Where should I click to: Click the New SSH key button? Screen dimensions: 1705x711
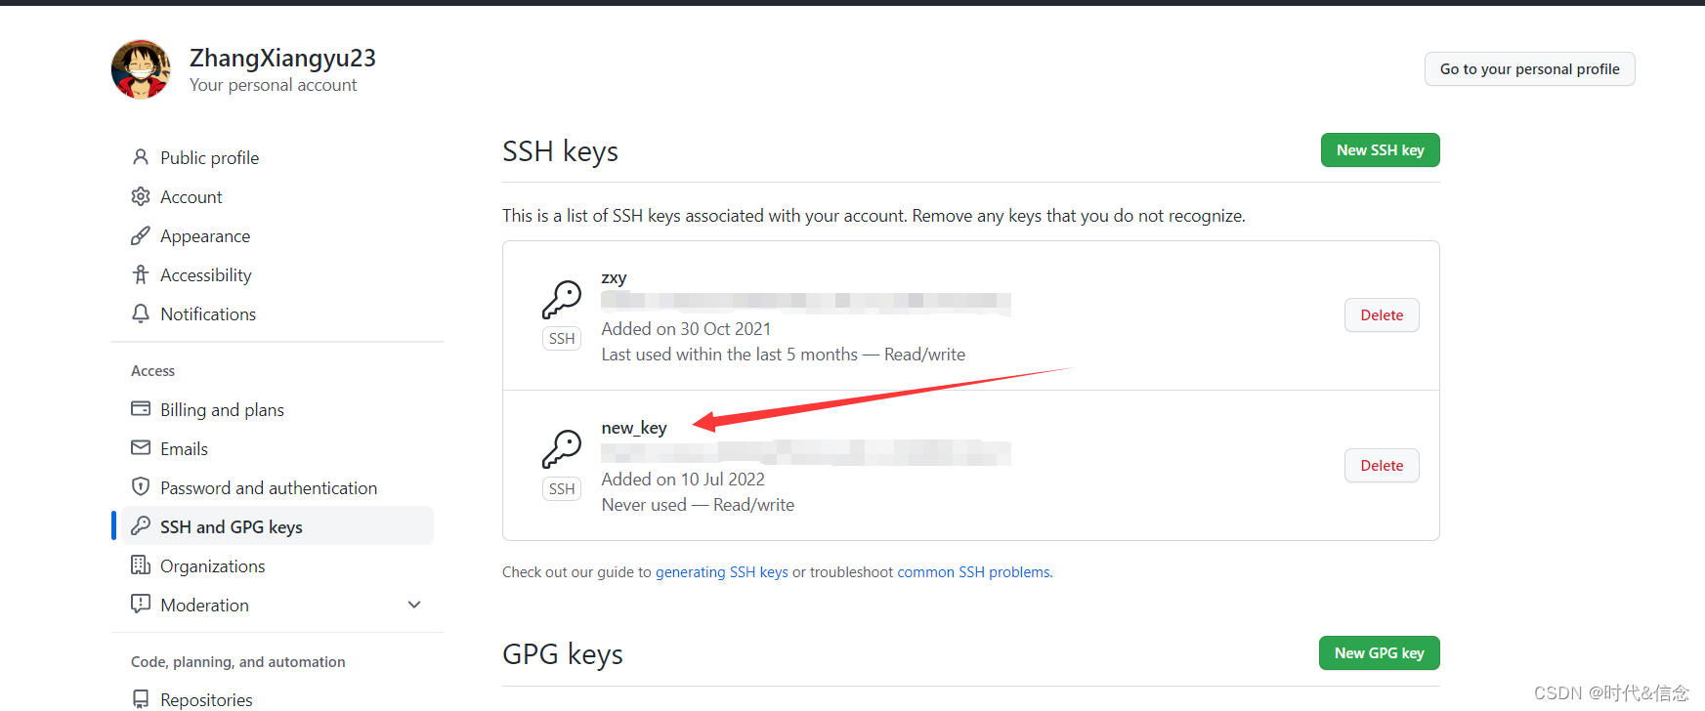[1380, 150]
